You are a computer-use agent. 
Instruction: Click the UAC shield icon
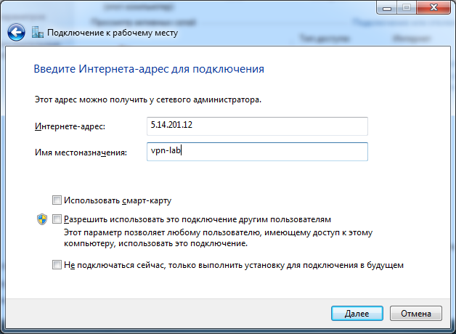click(x=42, y=219)
